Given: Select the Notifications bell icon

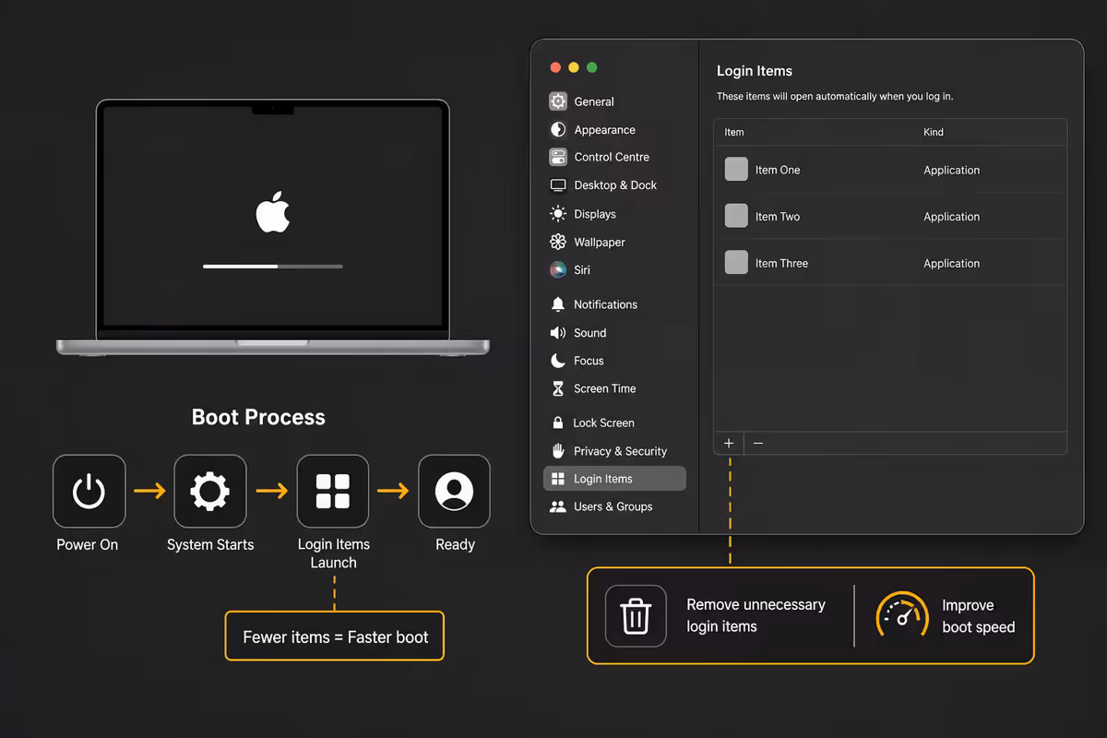Looking at the screenshot, I should [557, 304].
